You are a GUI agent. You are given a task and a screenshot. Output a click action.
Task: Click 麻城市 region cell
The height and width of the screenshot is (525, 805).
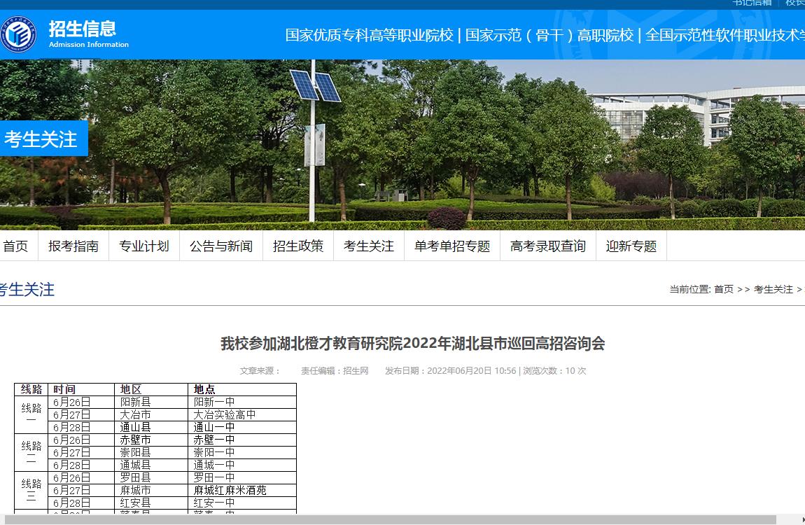click(151, 490)
